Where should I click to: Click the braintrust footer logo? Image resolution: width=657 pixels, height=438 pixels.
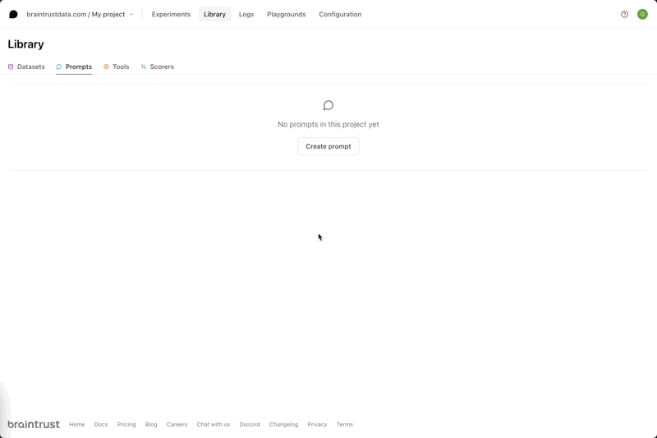[34, 424]
